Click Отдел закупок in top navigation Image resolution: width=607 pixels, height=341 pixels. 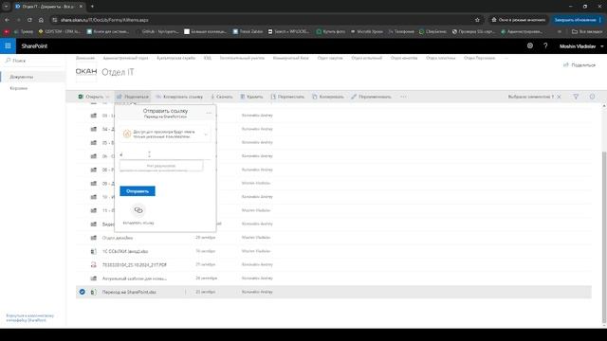coord(330,58)
